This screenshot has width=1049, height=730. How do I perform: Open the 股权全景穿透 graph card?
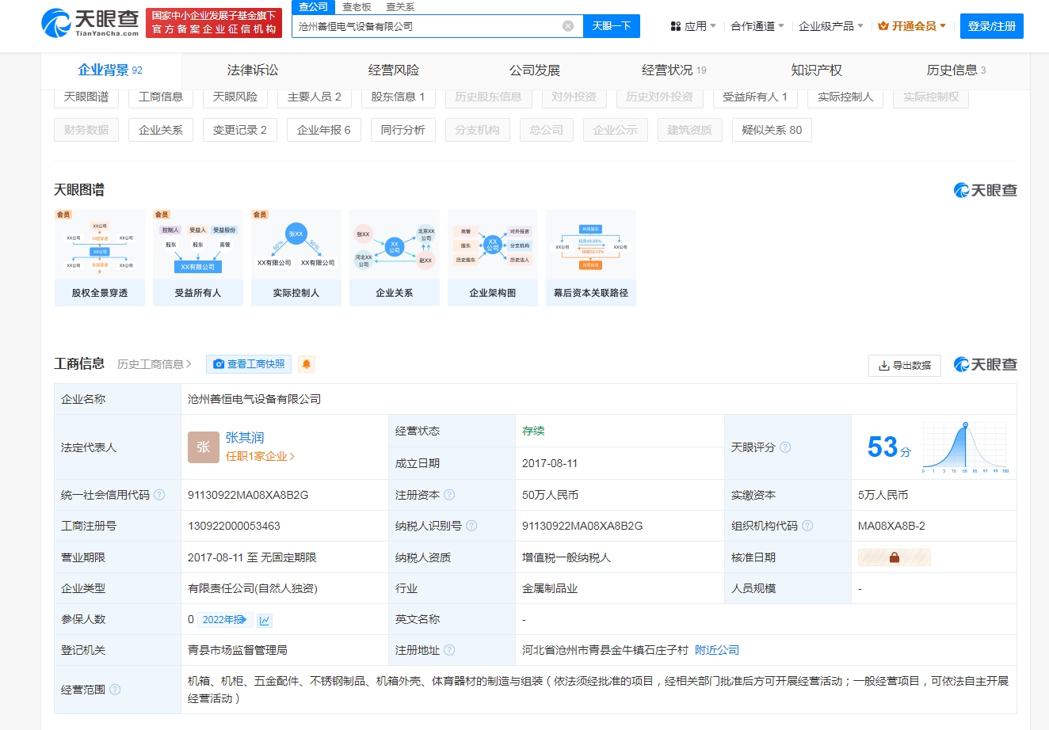100,258
